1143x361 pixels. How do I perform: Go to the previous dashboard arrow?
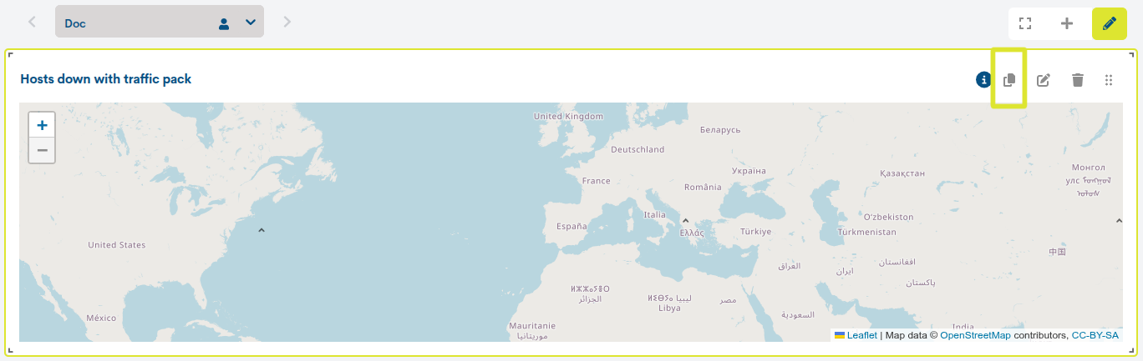point(32,22)
